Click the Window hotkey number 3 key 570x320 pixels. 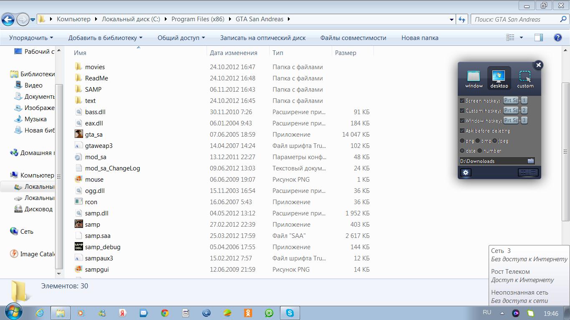tap(525, 120)
